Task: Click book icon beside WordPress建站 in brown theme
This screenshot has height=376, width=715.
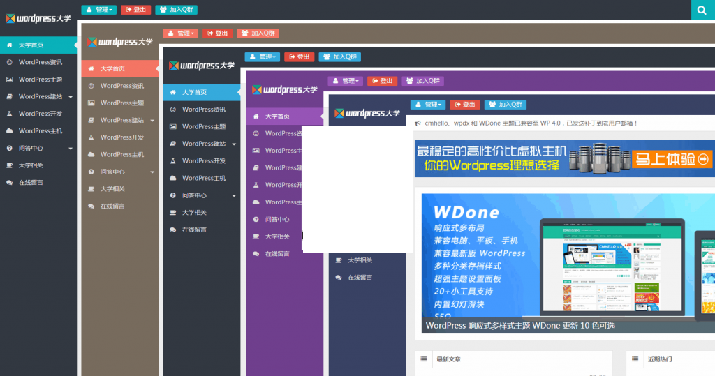Action: point(91,120)
